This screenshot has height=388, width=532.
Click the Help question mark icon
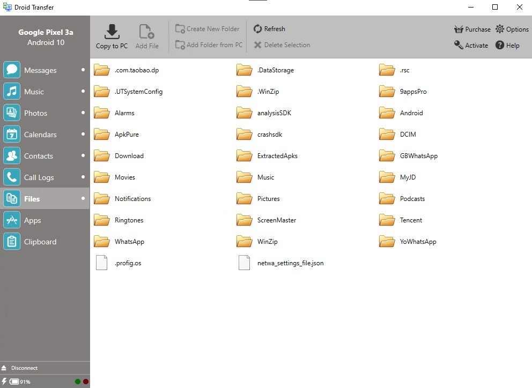499,45
